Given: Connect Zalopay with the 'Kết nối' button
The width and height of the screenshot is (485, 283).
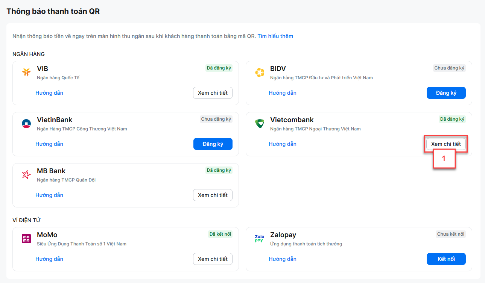Looking at the screenshot, I should coord(446,259).
